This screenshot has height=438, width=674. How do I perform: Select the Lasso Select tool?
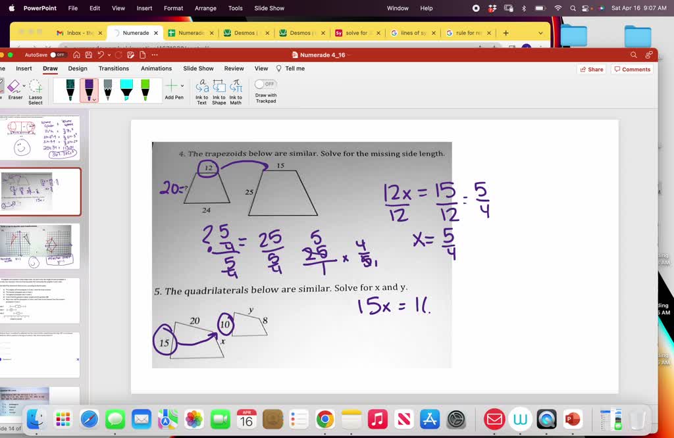click(x=35, y=87)
